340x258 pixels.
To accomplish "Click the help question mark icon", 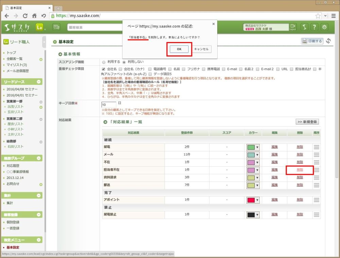I will [x=314, y=27].
